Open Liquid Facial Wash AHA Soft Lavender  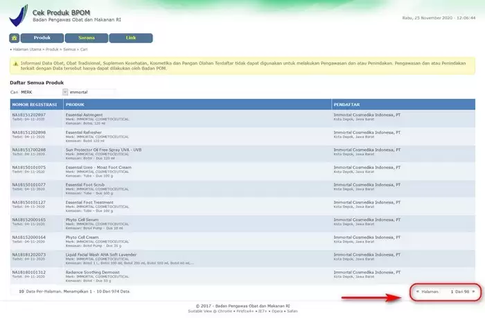(101, 254)
